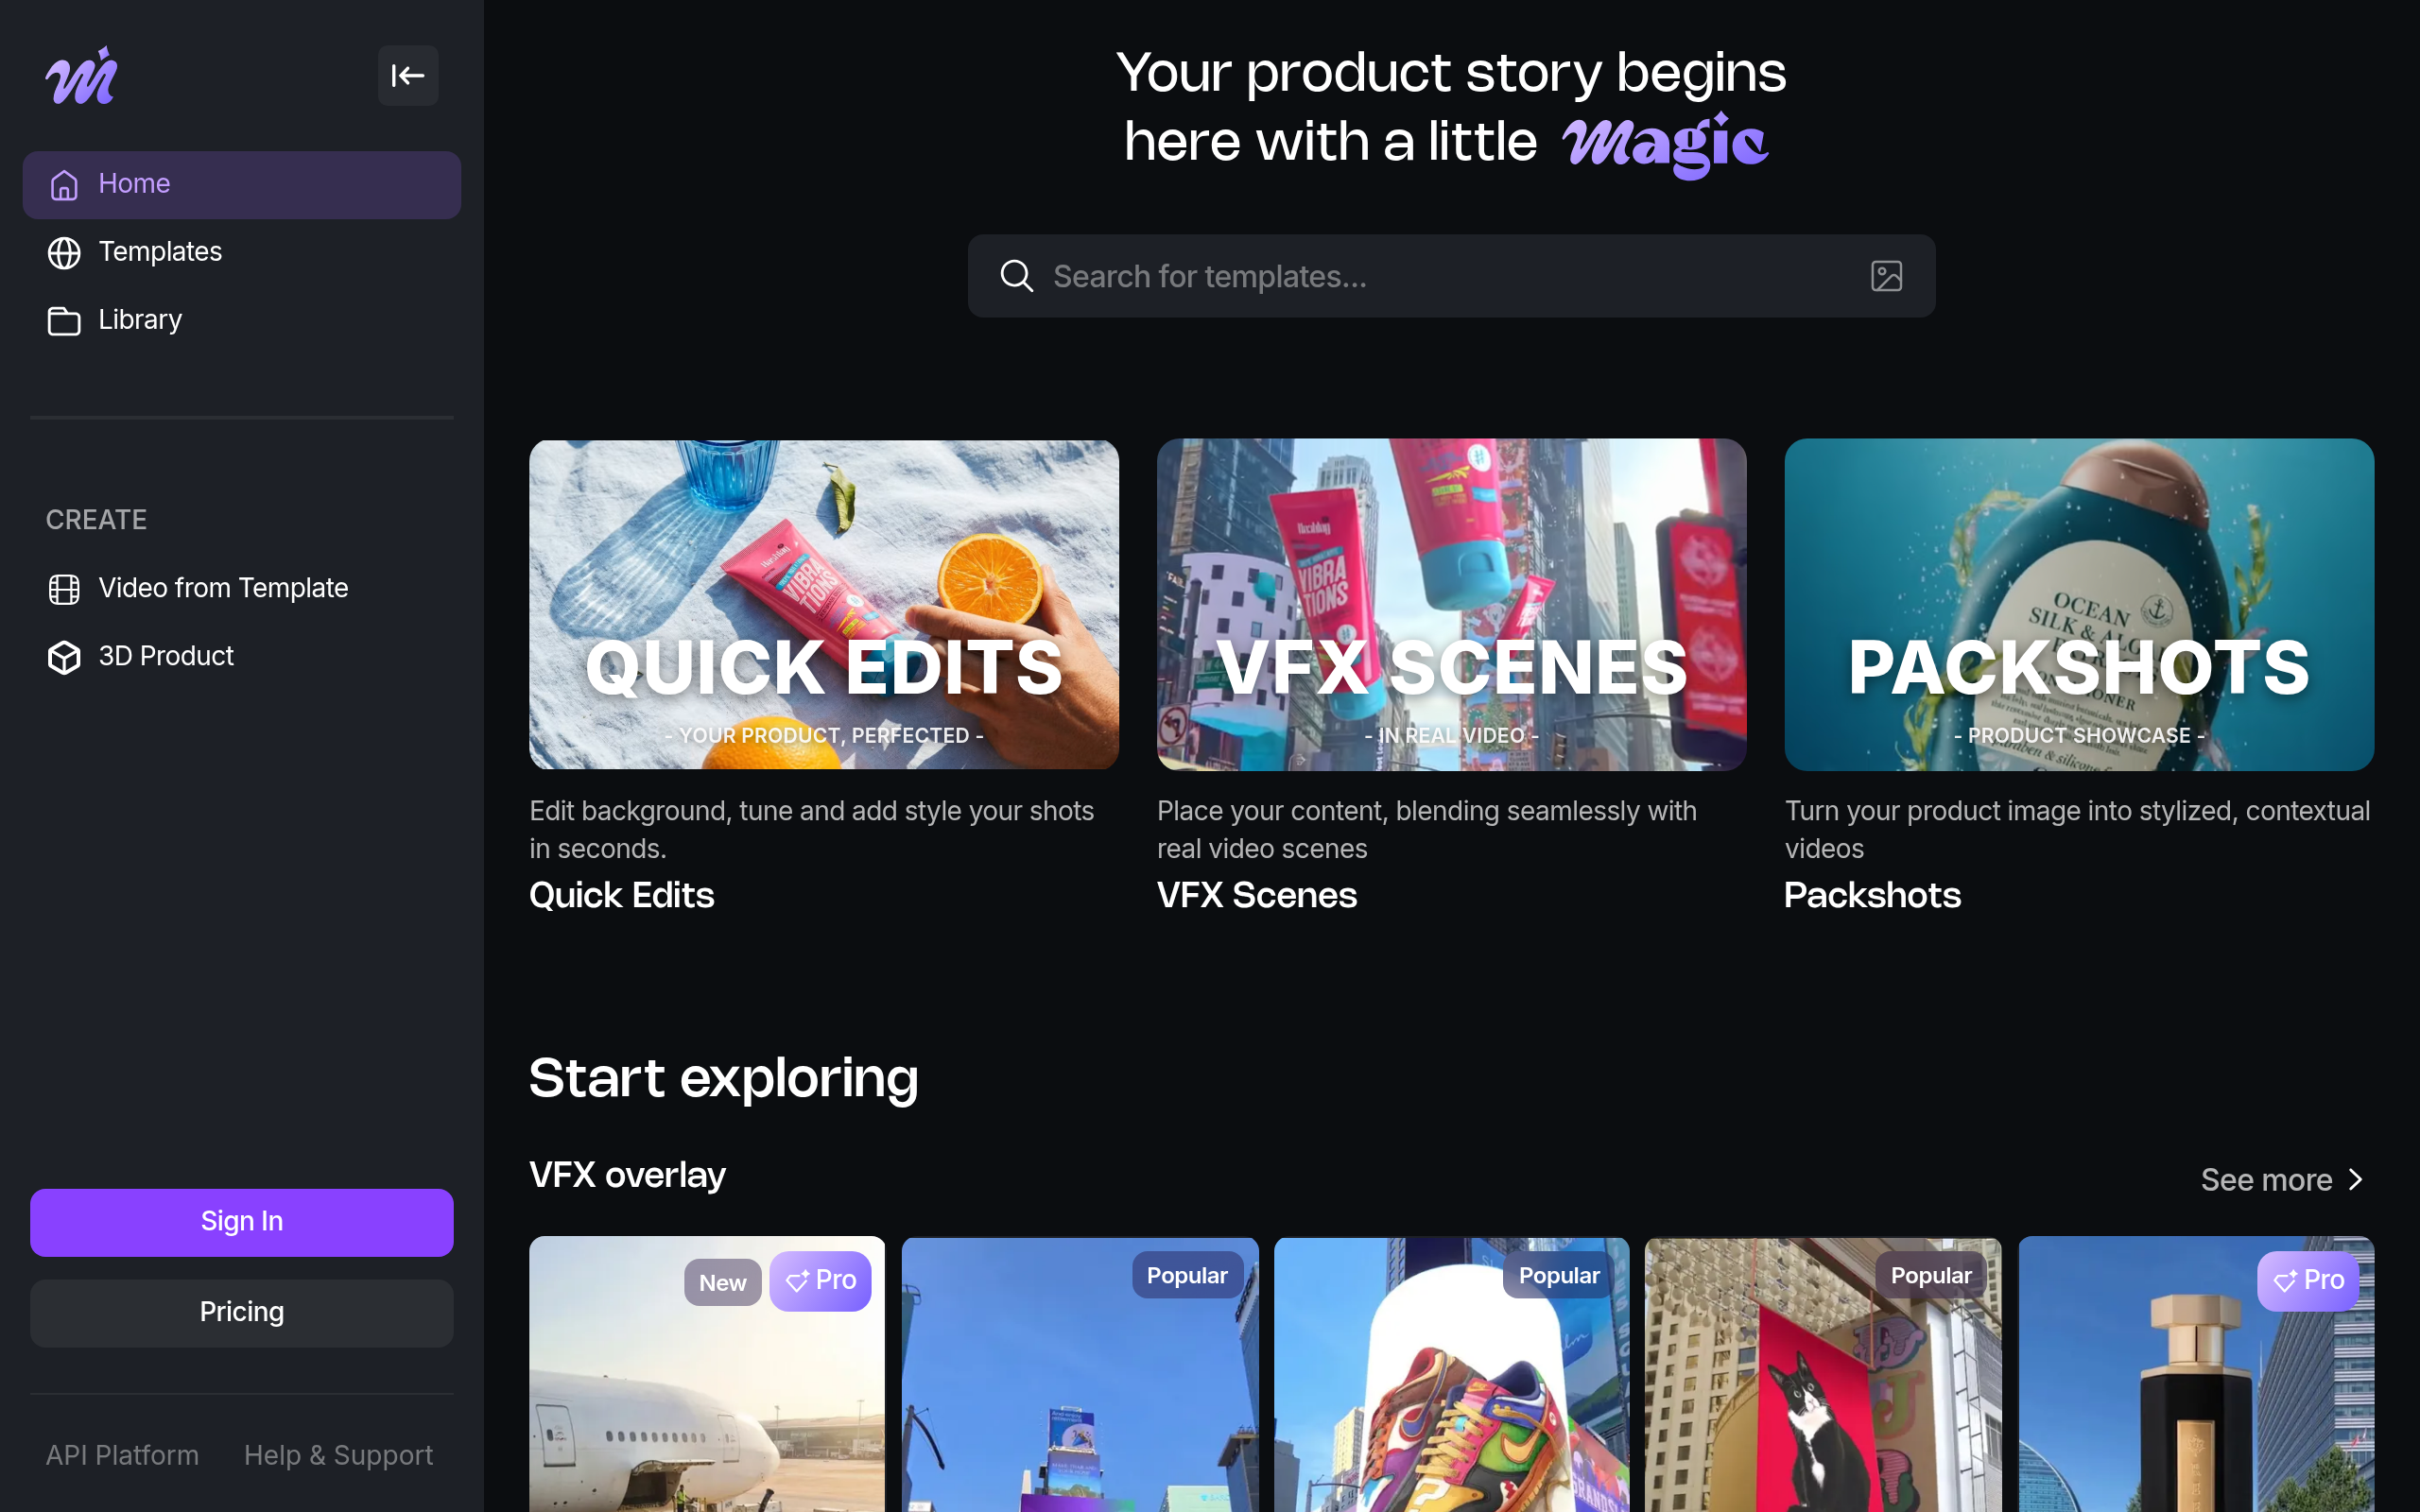Select Video from Template under Create

click(242, 589)
